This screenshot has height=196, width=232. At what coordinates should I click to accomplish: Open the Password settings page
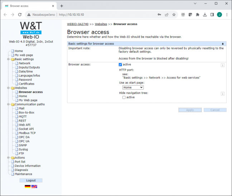click(25, 80)
